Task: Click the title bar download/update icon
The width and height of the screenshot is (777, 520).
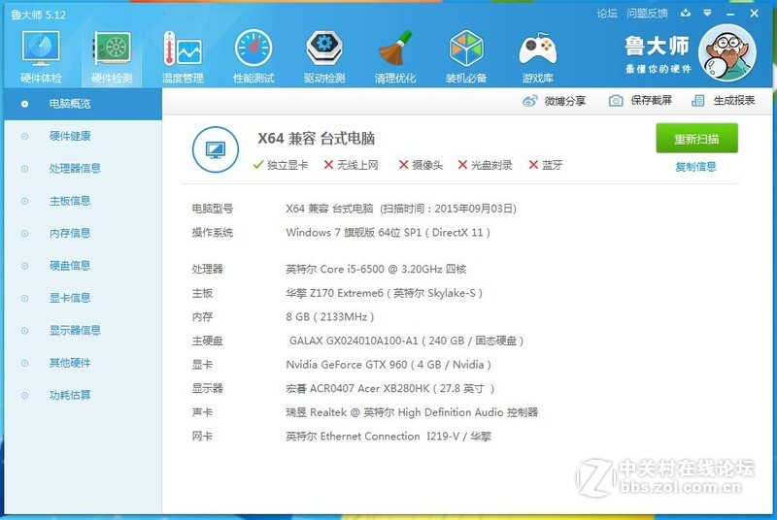Action: coord(686,13)
